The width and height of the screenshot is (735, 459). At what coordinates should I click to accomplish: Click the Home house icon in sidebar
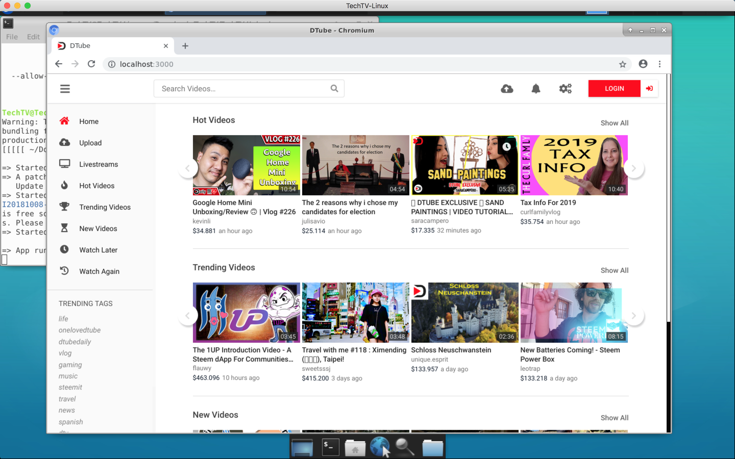coord(64,121)
